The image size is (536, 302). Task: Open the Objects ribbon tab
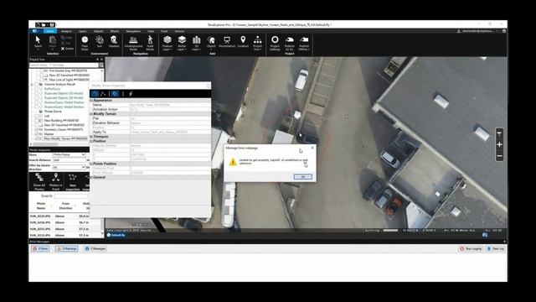[99, 31]
